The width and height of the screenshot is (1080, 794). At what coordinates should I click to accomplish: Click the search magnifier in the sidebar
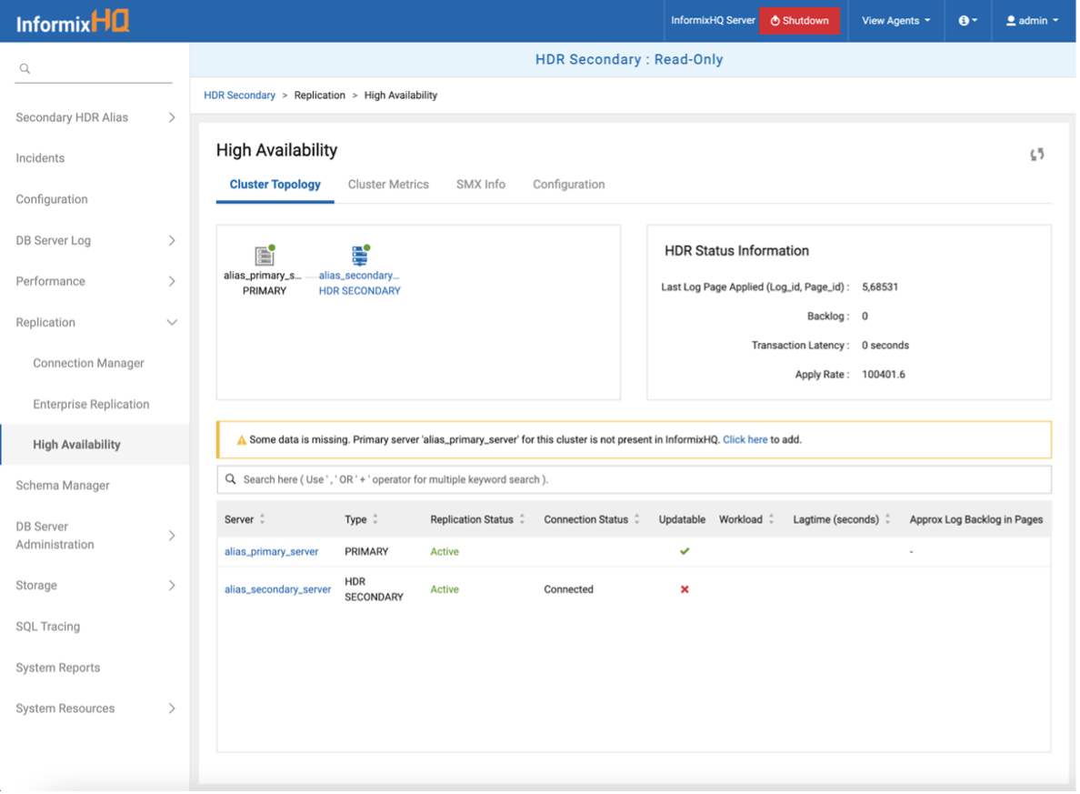tap(25, 67)
